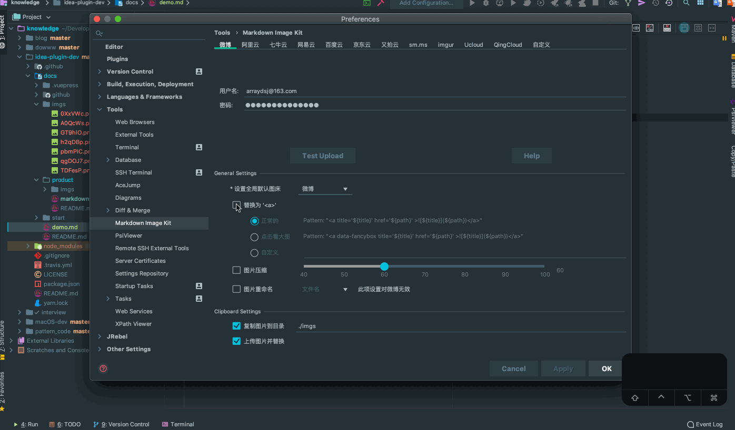Screen dimensions: 735x430
Task: Select the 点击看大图 radio button
Action: click(x=254, y=237)
